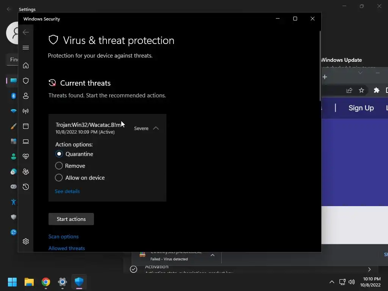
Task: Open Network wifi icon in Settings
Action: (x=14, y=111)
